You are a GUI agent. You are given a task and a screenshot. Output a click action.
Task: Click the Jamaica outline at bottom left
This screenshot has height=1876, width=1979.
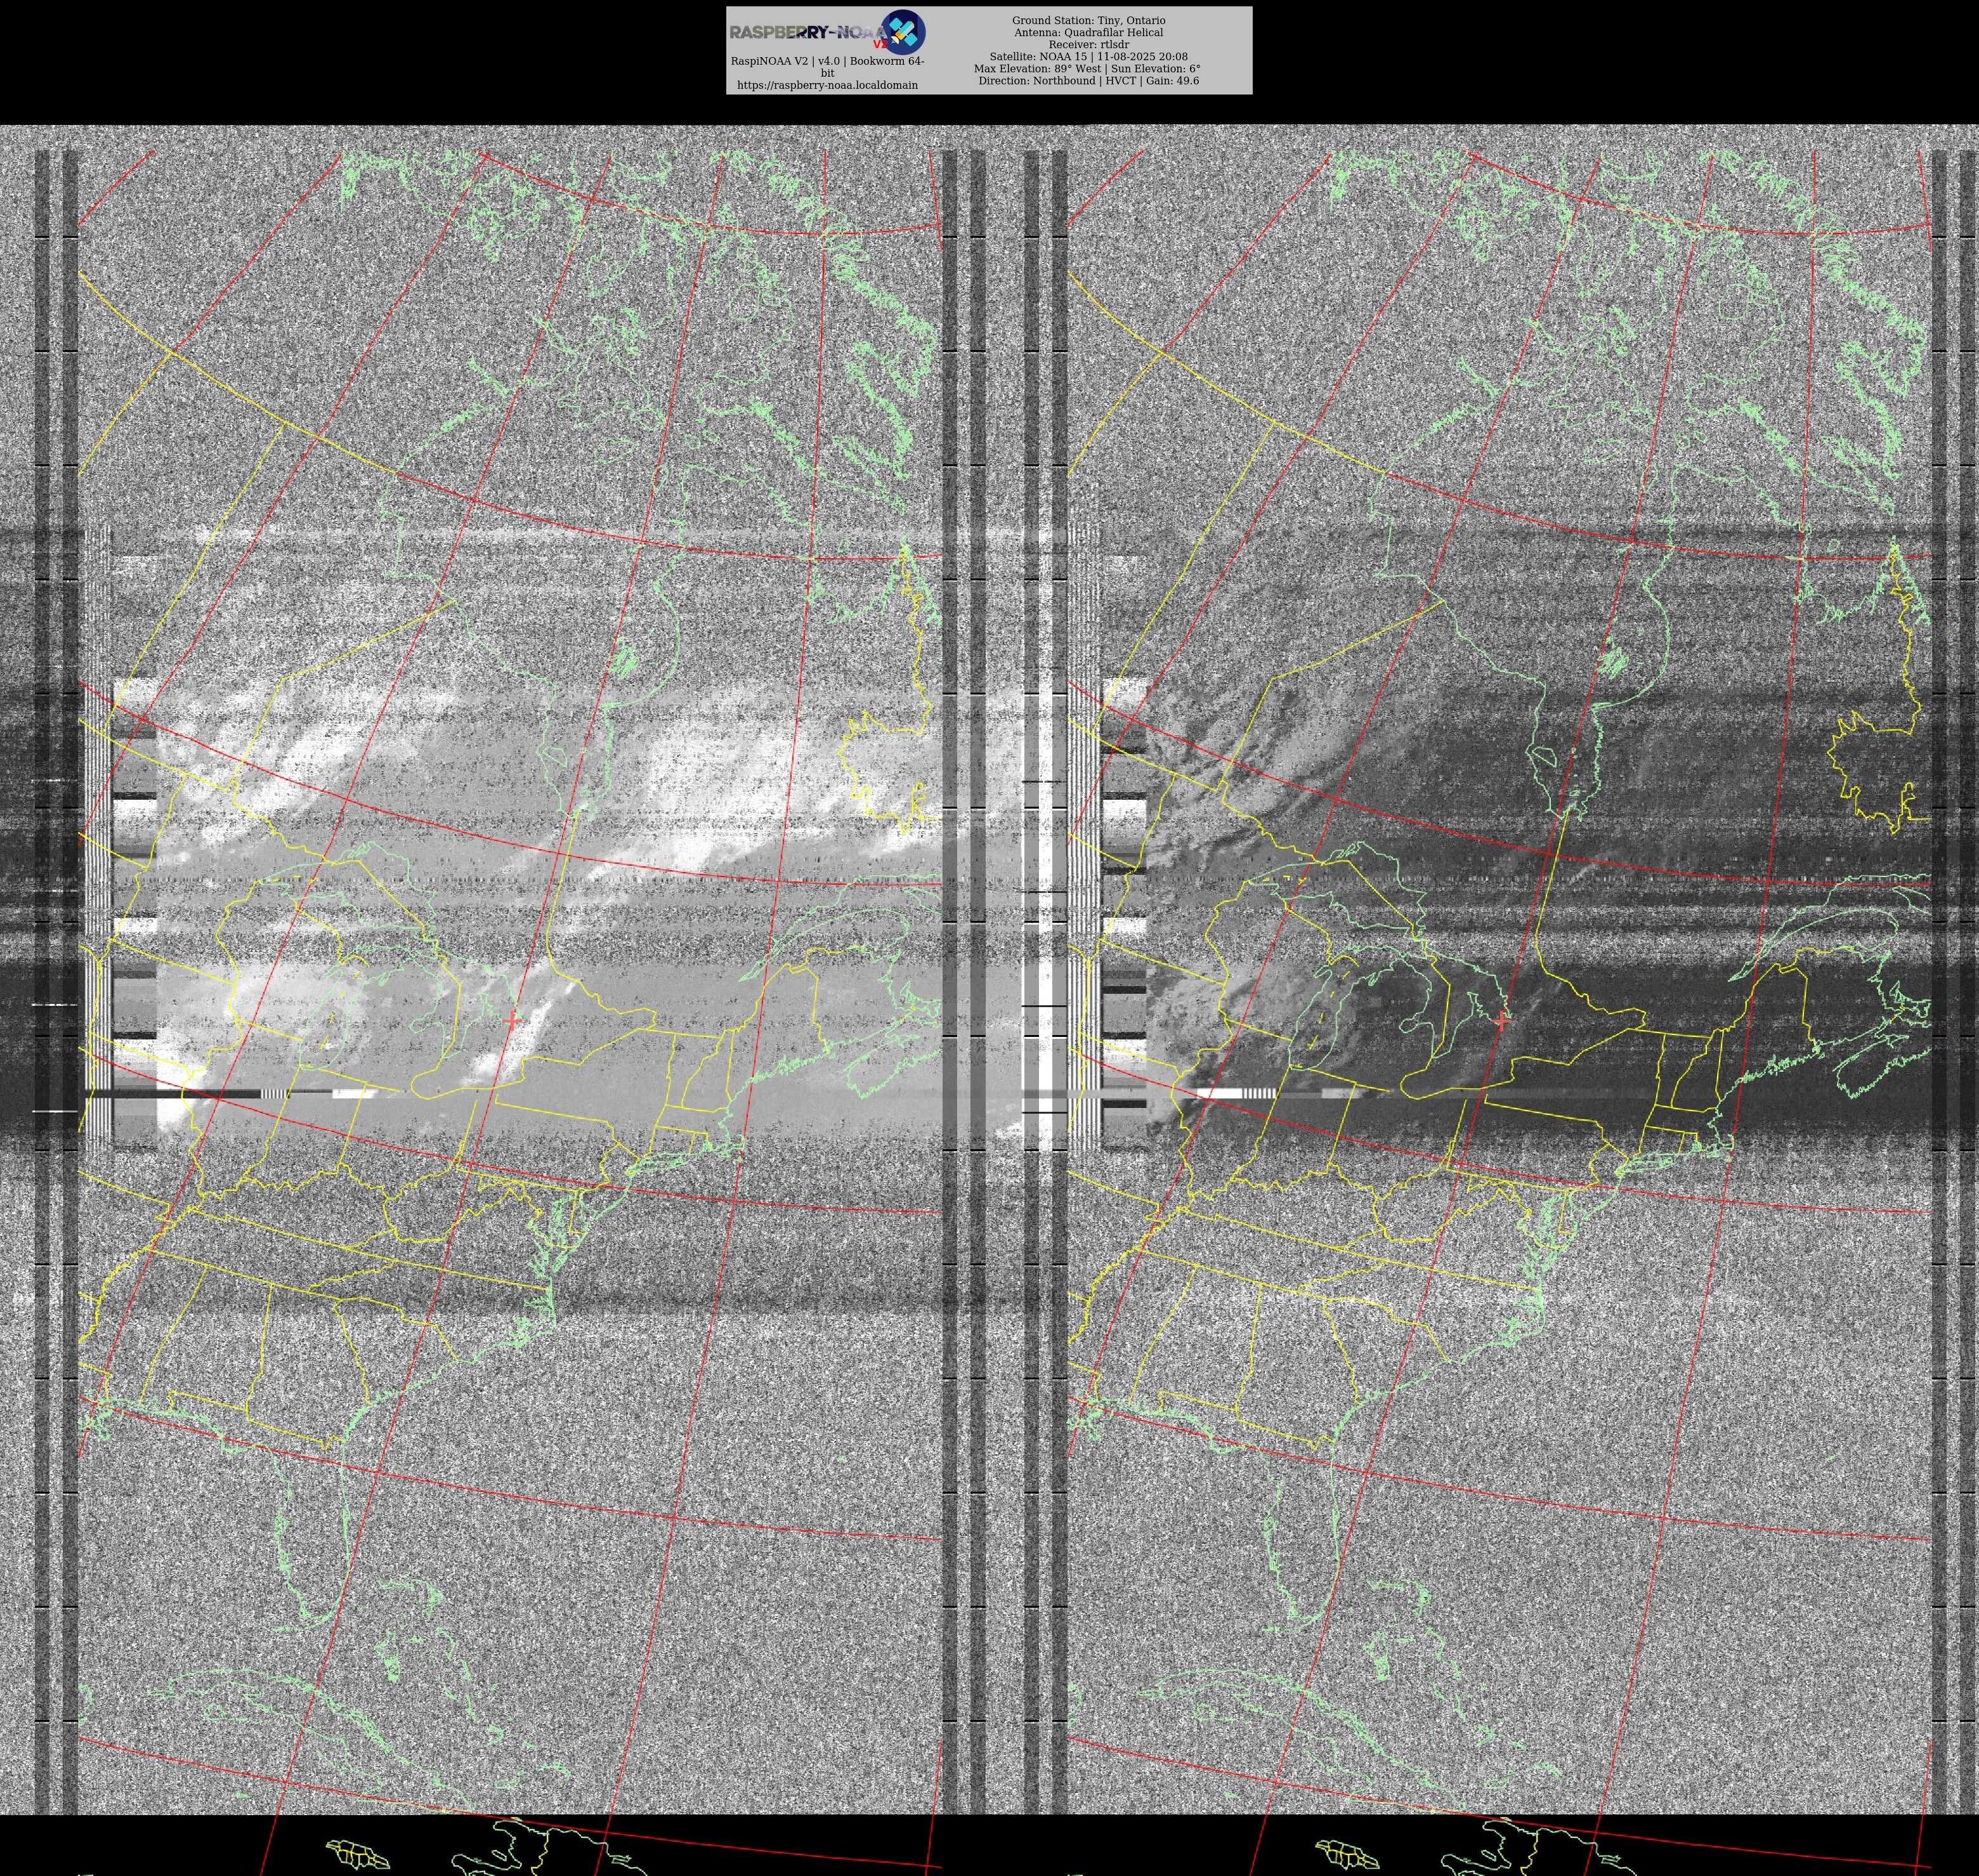pyautogui.click(x=358, y=1853)
